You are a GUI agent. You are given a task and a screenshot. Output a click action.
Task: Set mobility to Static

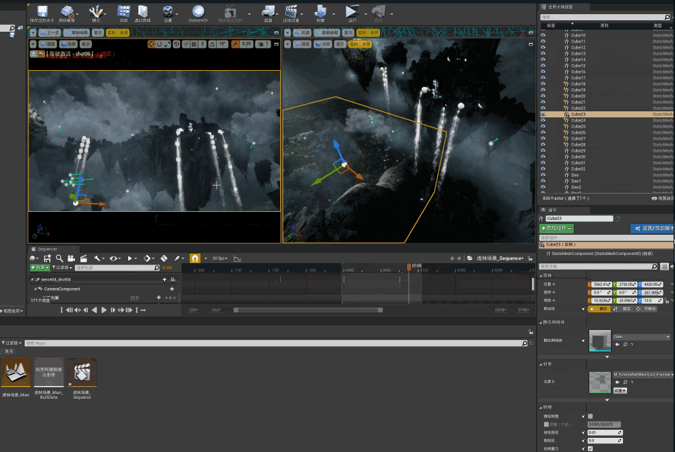[599, 309]
